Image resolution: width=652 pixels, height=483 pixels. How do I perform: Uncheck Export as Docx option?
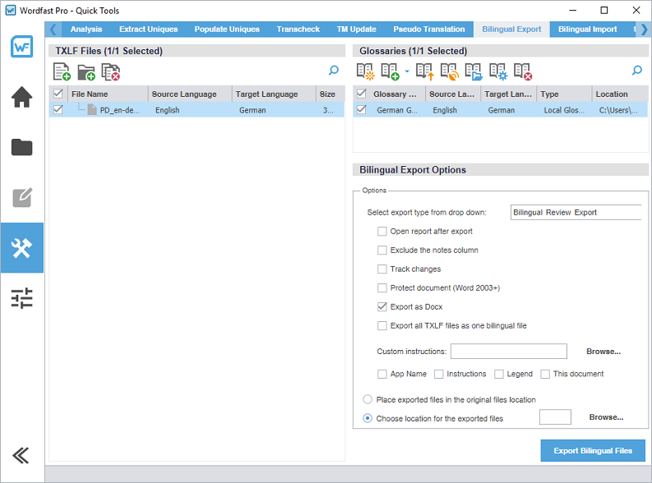point(382,307)
